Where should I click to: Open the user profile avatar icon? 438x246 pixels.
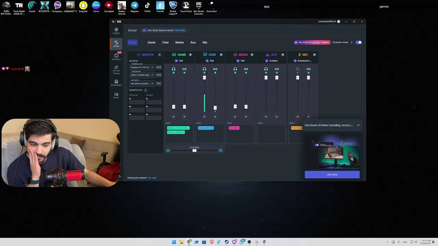click(x=338, y=22)
